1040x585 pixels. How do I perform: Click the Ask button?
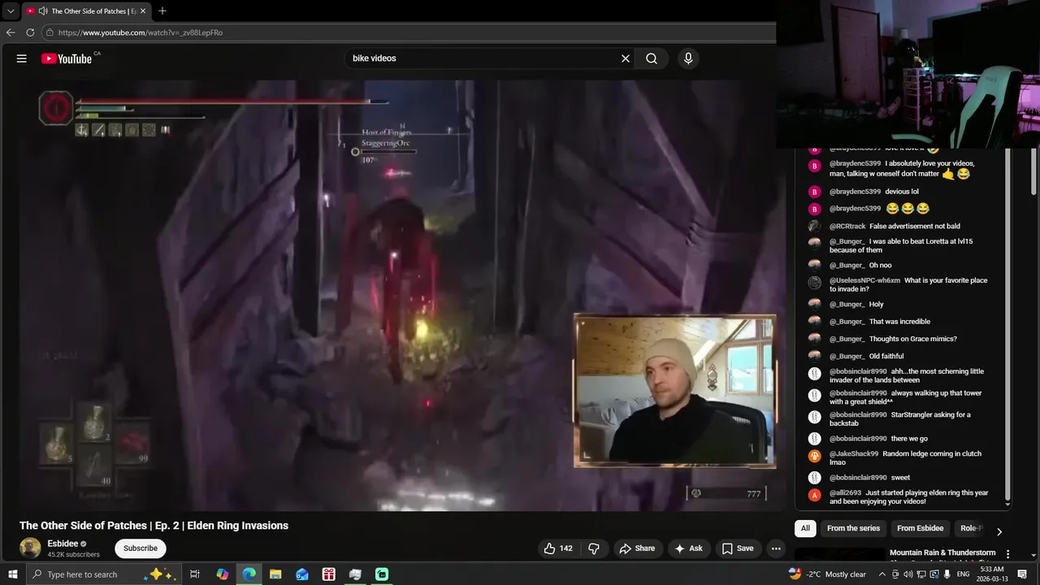click(x=688, y=548)
